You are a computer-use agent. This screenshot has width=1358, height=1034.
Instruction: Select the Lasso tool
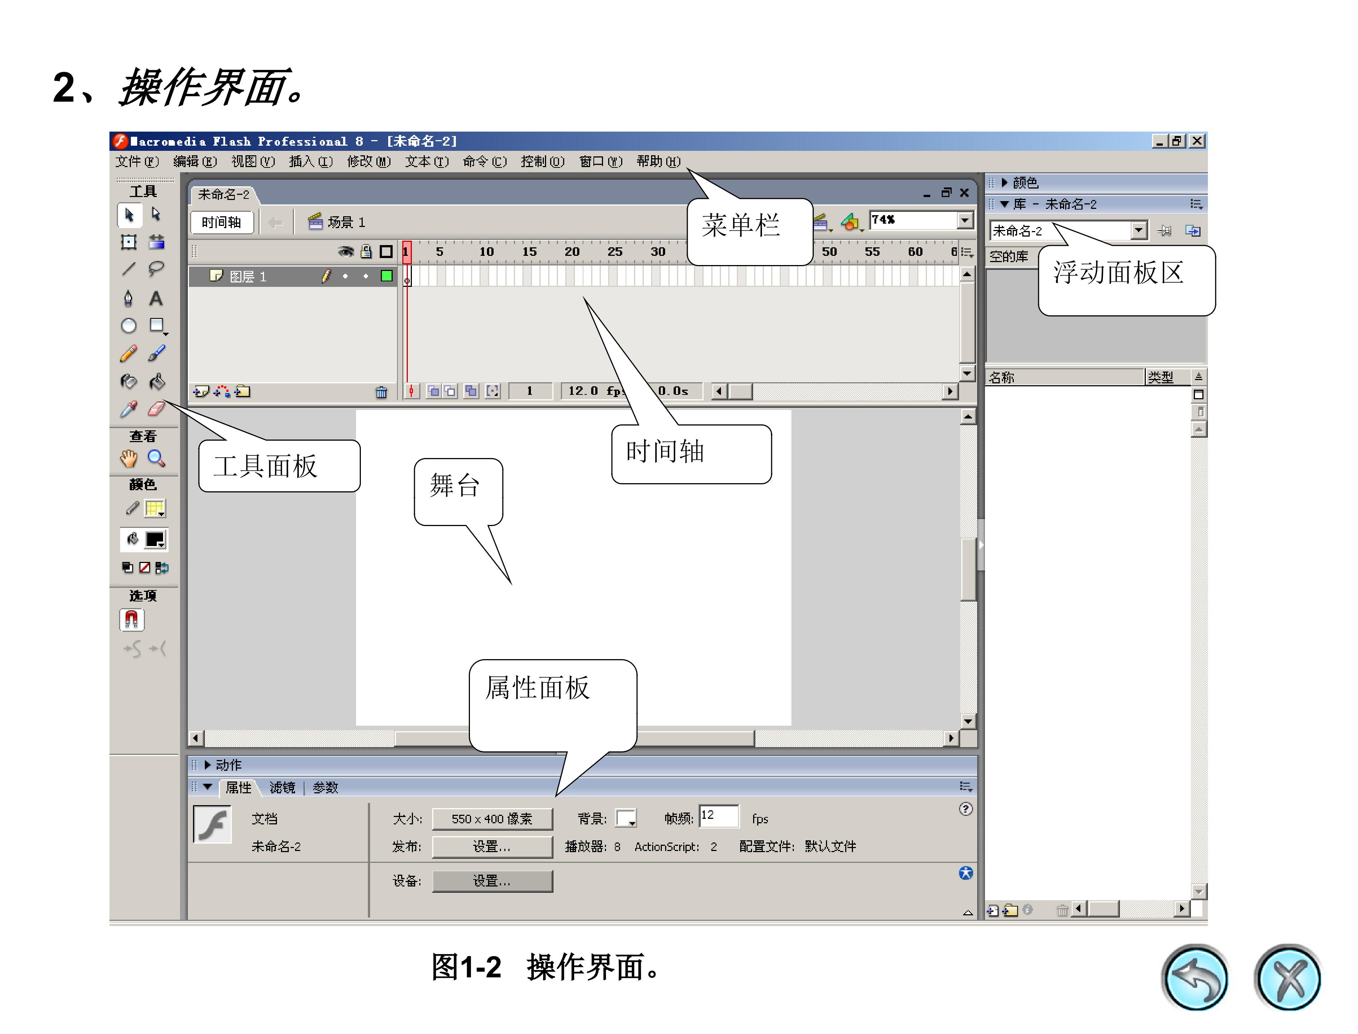(156, 268)
